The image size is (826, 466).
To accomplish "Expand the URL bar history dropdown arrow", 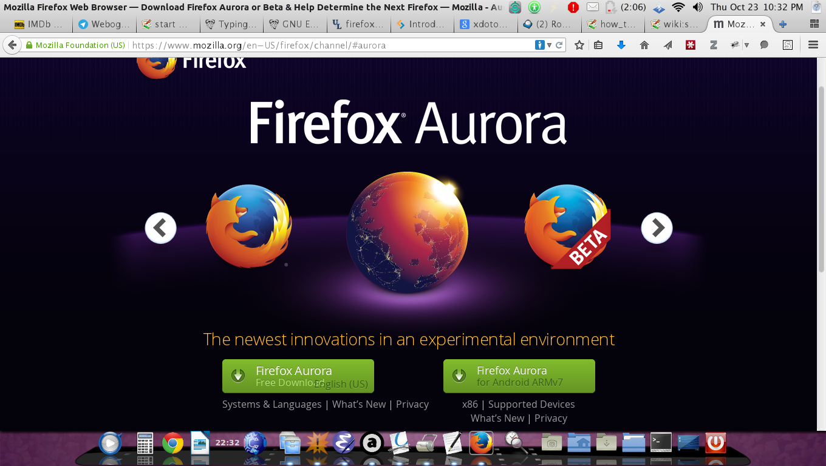I will coord(550,45).
